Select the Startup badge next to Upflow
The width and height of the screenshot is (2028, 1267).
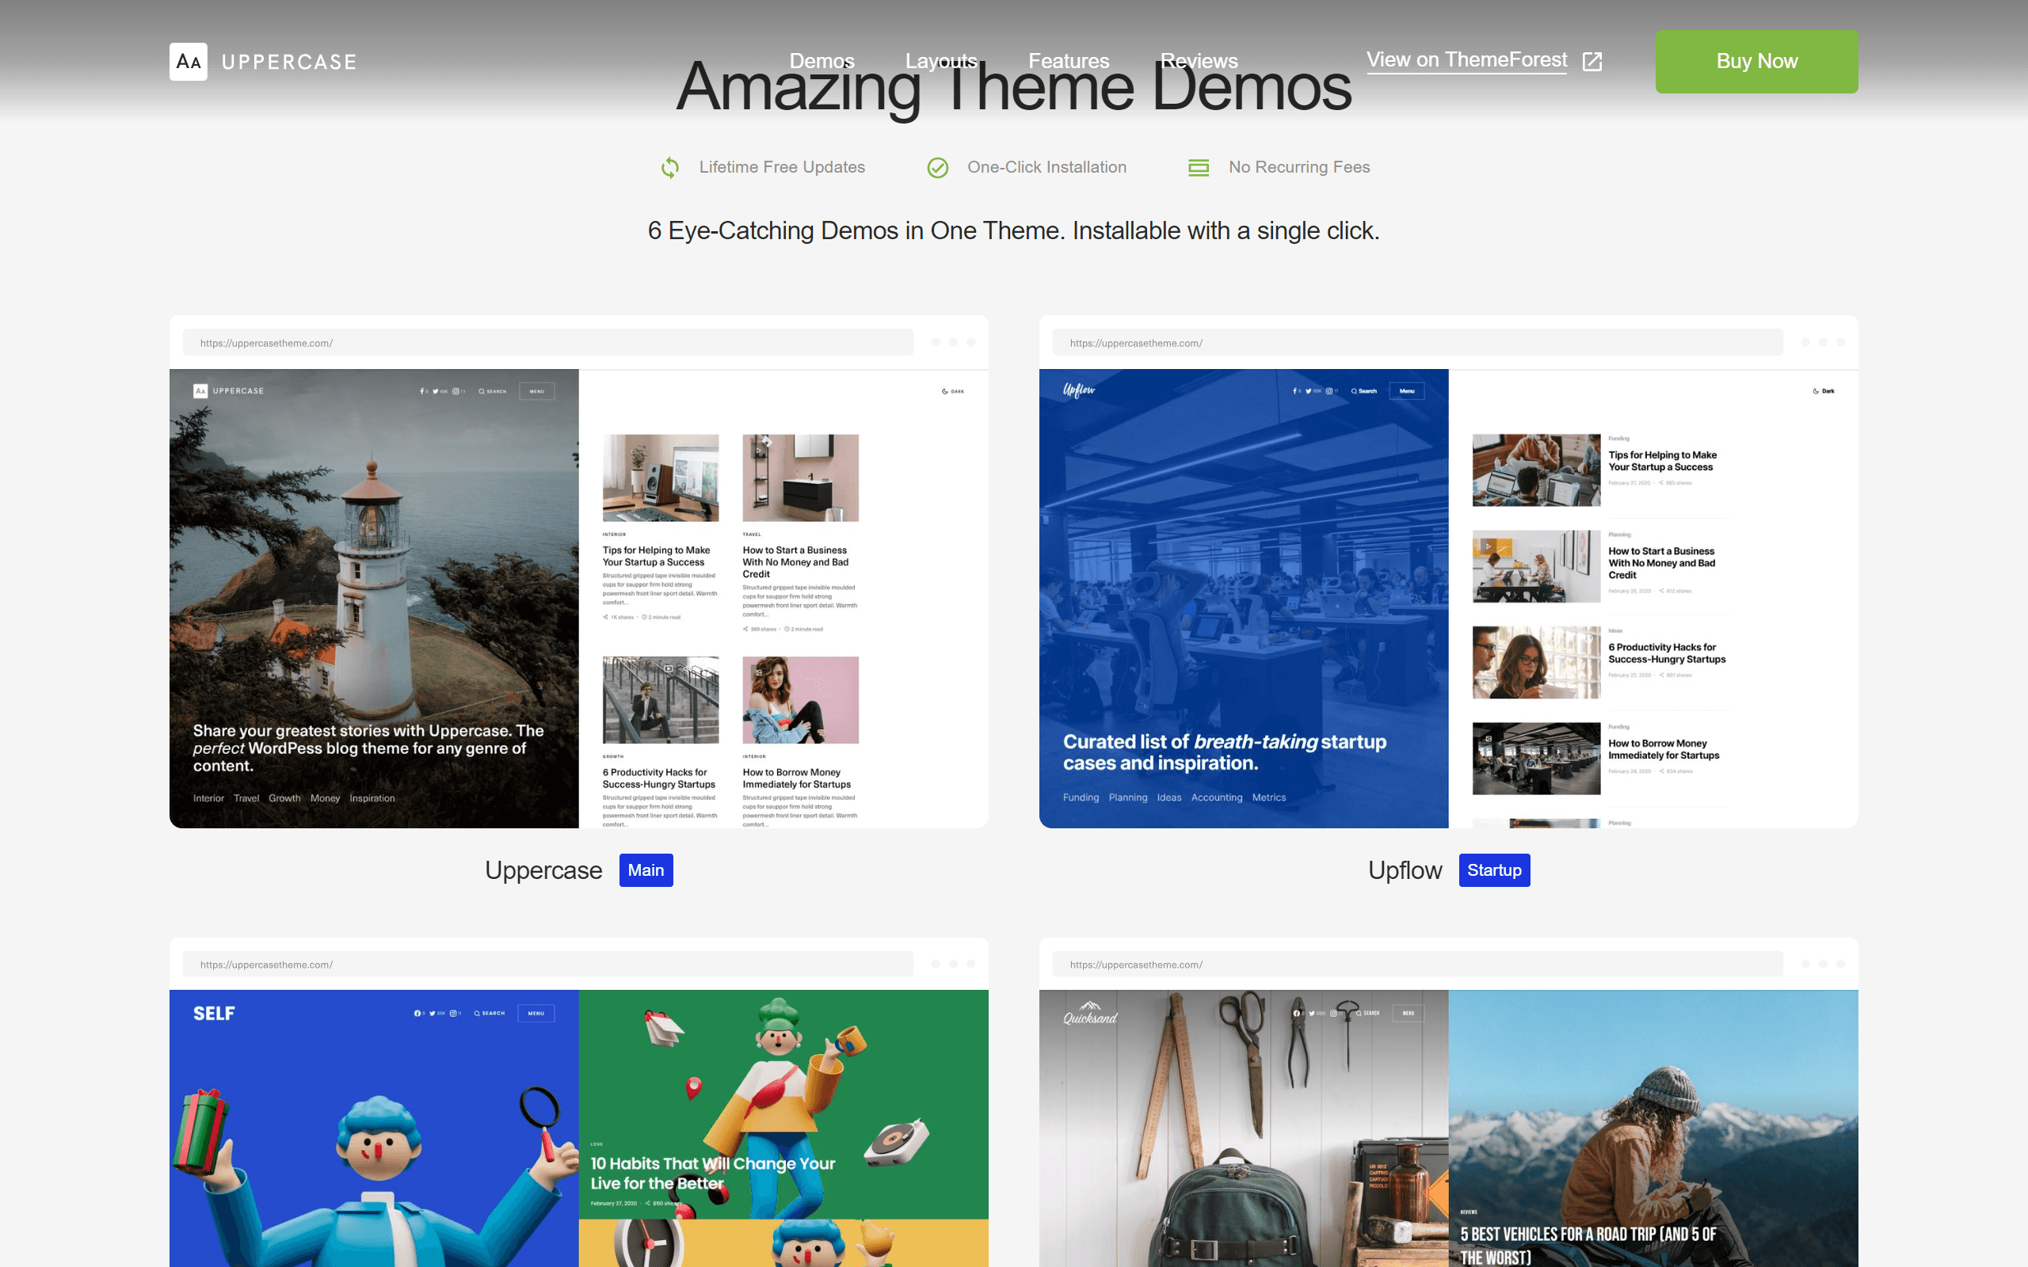coord(1494,869)
